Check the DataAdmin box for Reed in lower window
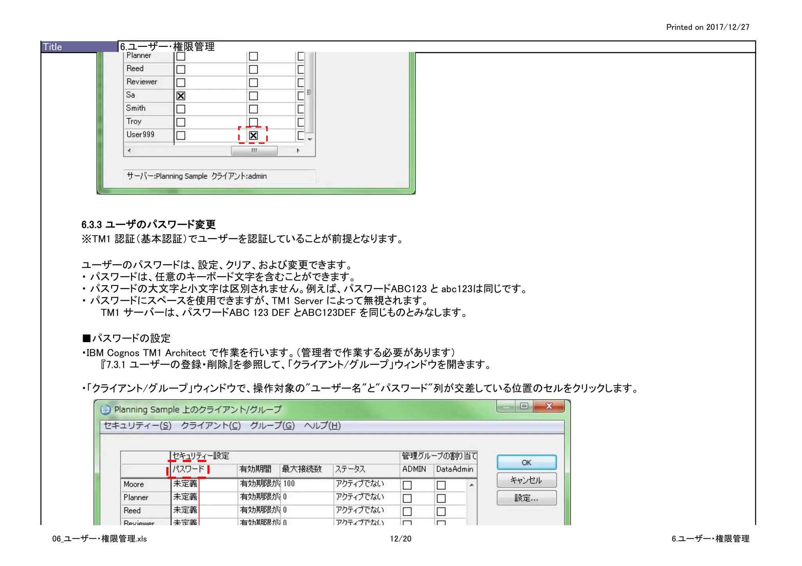 [x=441, y=511]
